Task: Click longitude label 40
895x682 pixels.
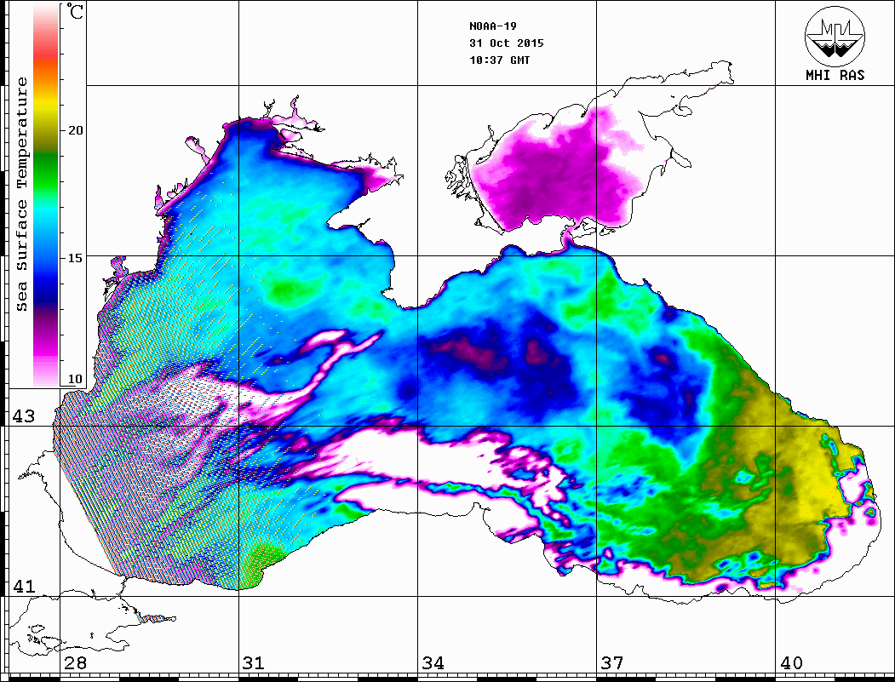Action: [x=791, y=663]
